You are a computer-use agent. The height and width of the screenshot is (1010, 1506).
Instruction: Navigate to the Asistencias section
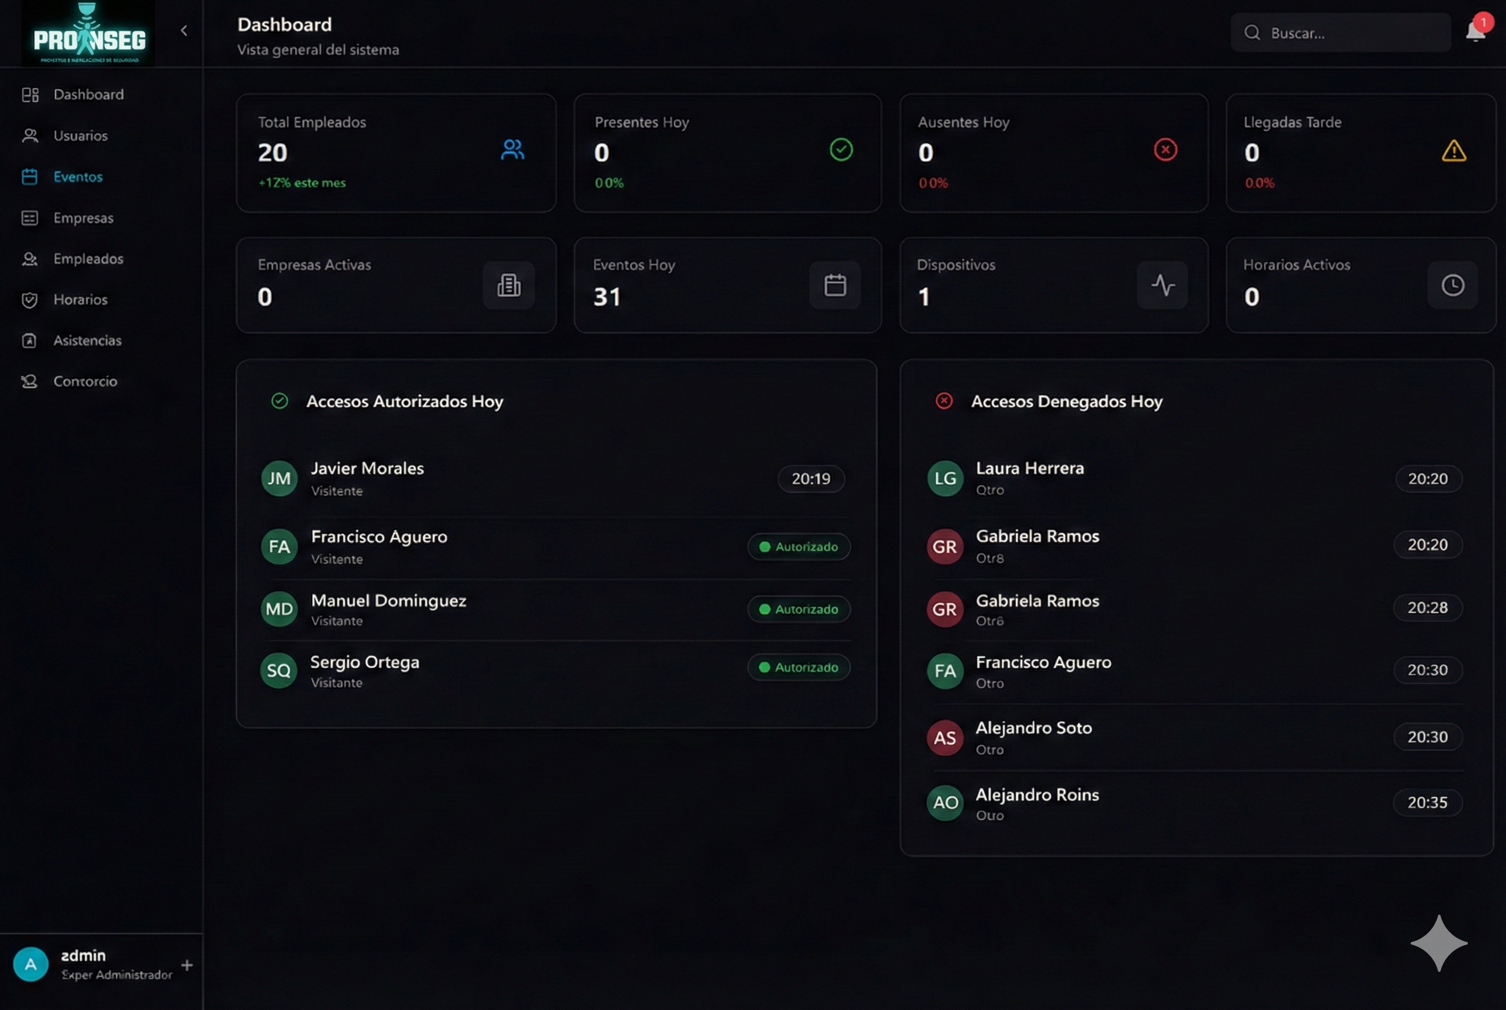[88, 340]
